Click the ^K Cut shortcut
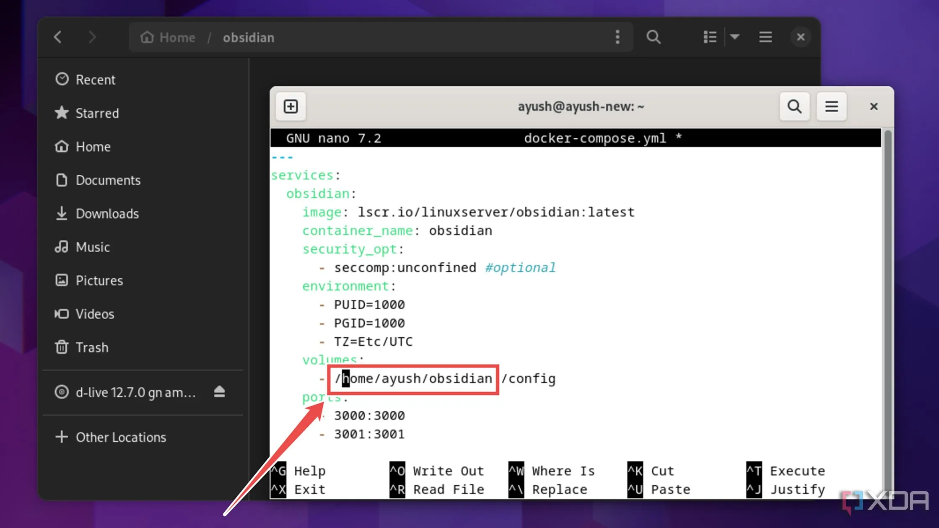 (x=651, y=471)
